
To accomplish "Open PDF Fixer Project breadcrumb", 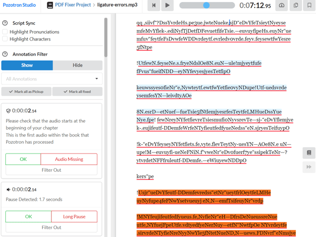I will pyautogui.click(x=73, y=5).
